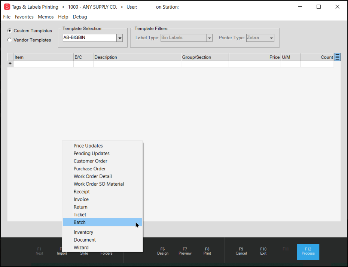This screenshot has height=267, width=348.
Task: Open the Printer Type dropdown
Action: point(271,38)
